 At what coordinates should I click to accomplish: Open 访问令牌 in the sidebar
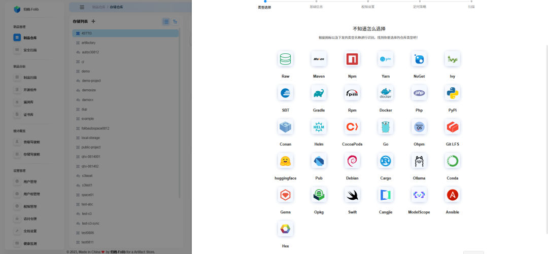30,219
